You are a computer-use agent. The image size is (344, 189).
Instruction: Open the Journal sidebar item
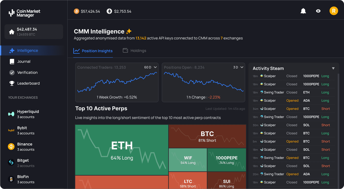[24, 62]
